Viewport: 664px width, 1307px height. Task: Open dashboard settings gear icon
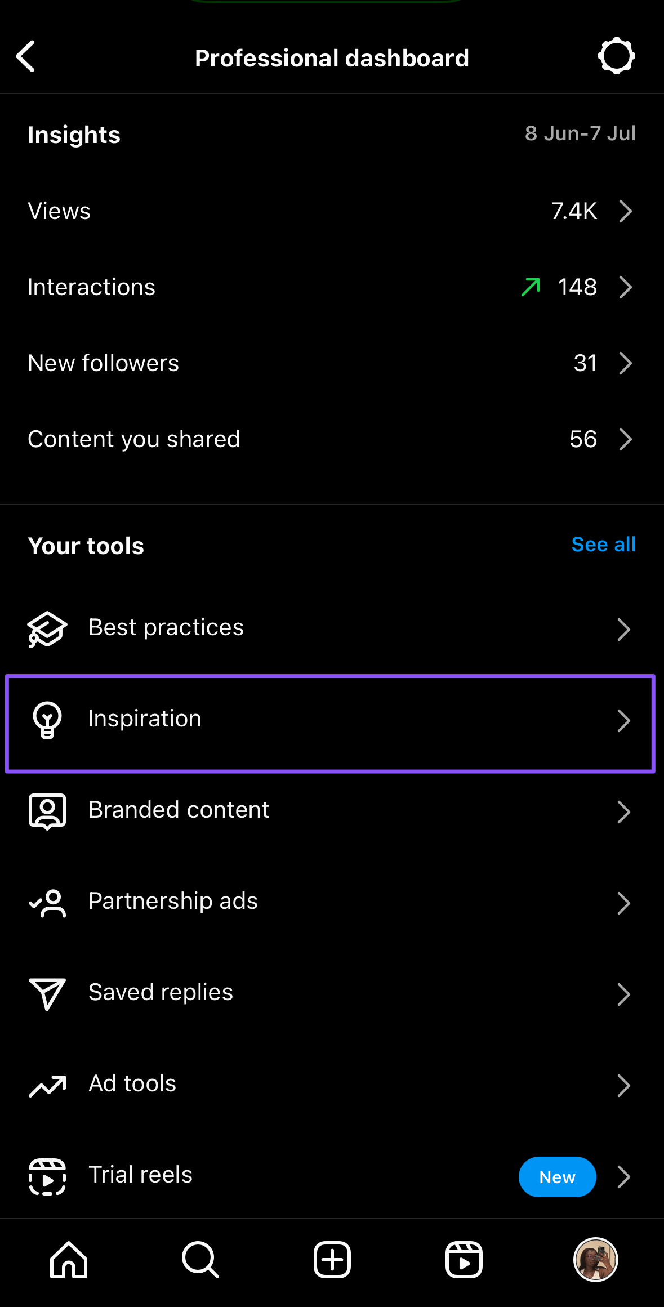(x=616, y=56)
